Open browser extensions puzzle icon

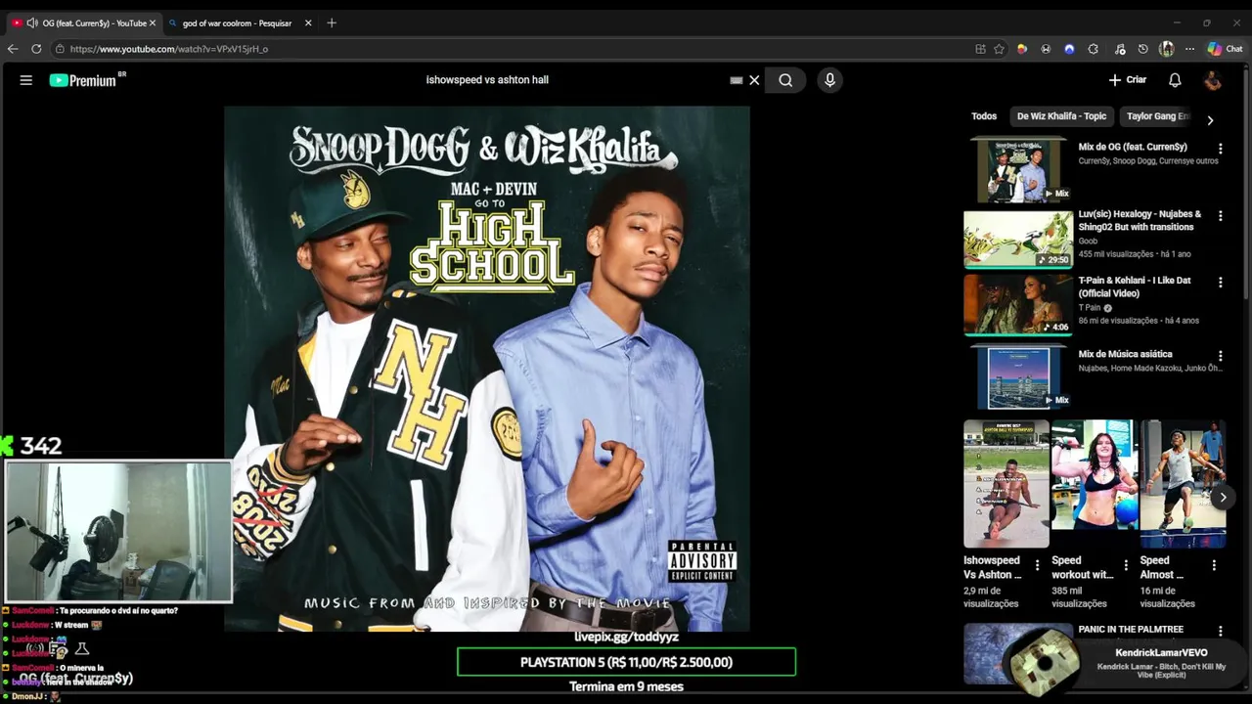[x=1094, y=49]
